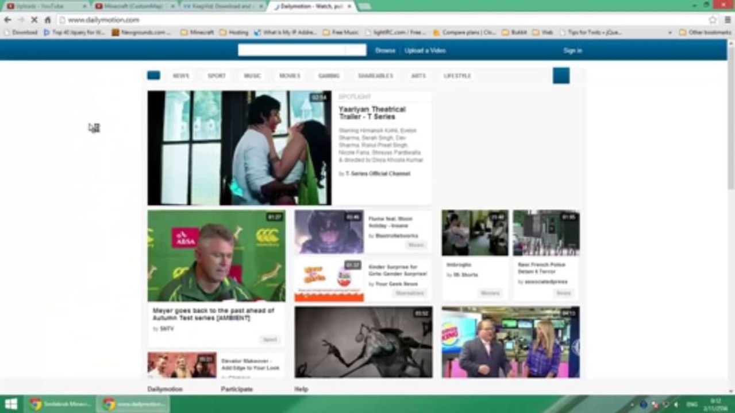Click the Sport tag under the Meyer video

[x=270, y=340]
